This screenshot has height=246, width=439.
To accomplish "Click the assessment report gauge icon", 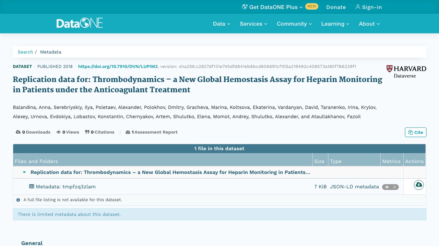I will tap(128, 132).
